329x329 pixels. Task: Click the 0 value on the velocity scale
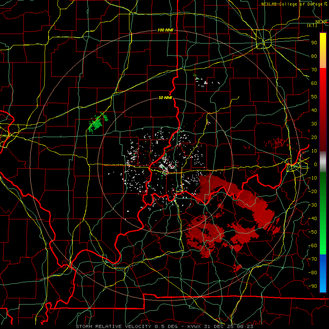click(315, 164)
